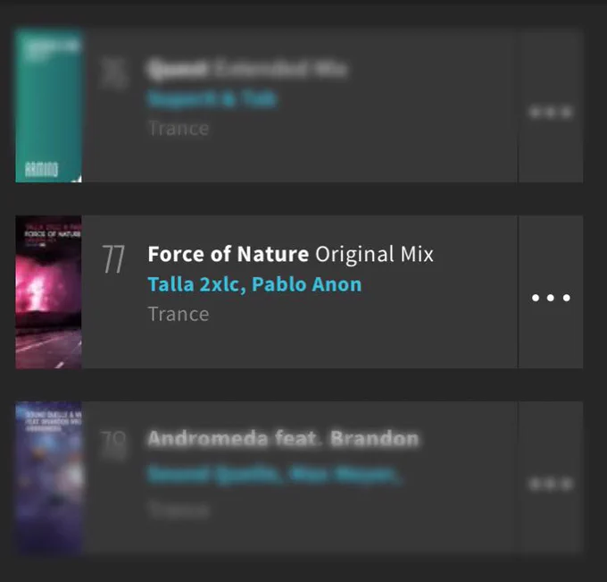This screenshot has height=582, width=607.
Task: Click the Andromeda blue galaxy album artwork
Action: 48,477
